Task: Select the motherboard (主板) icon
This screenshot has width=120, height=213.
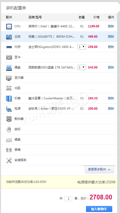Action: click(9, 37)
